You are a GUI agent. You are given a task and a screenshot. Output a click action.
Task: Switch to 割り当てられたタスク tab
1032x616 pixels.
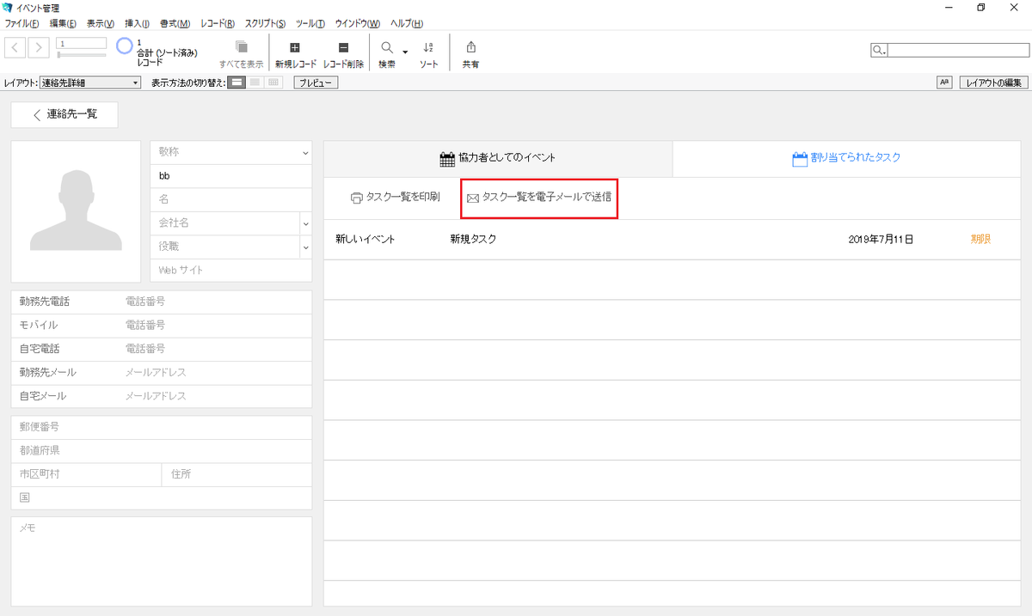pos(845,158)
